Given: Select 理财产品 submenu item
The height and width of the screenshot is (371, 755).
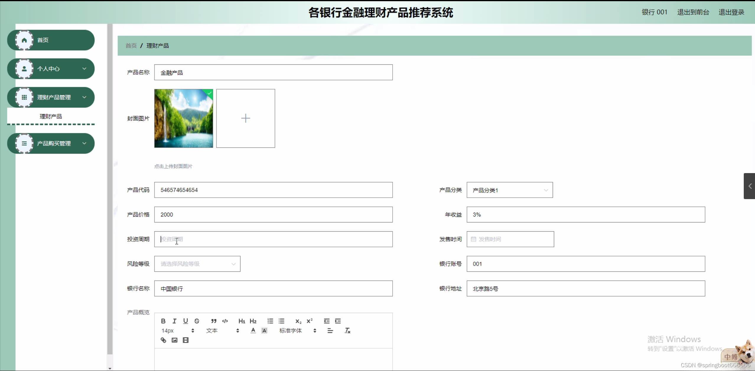Looking at the screenshot, I should 51,116.
